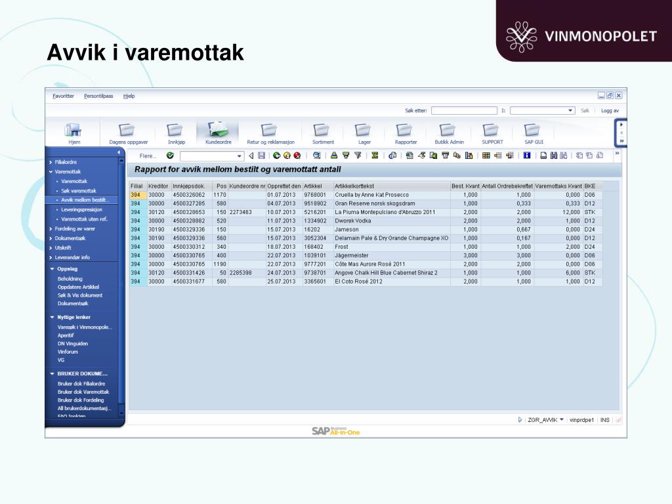
Task: Click the Print page icon
Action: [543, 156]
